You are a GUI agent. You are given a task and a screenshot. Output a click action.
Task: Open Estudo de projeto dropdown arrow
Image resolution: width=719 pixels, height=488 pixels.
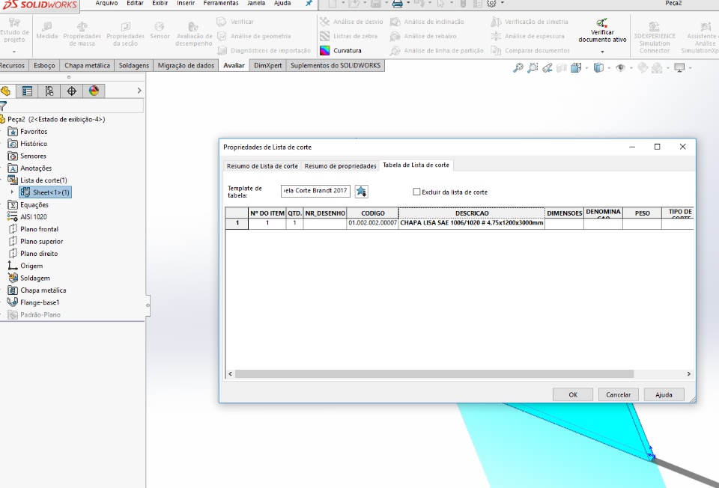pos(13,52)
